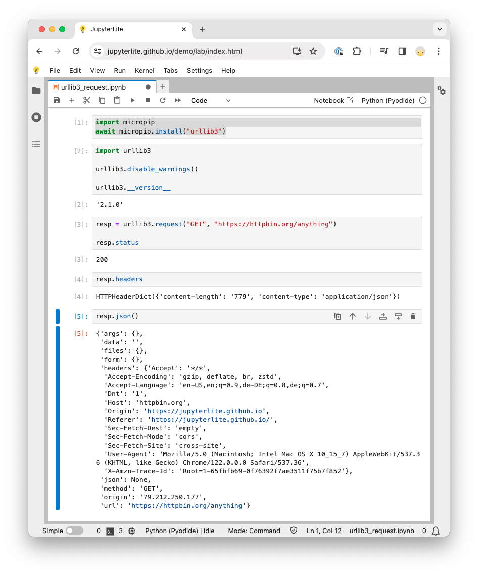Insert a cell below cell five

[x=398, y=316]
